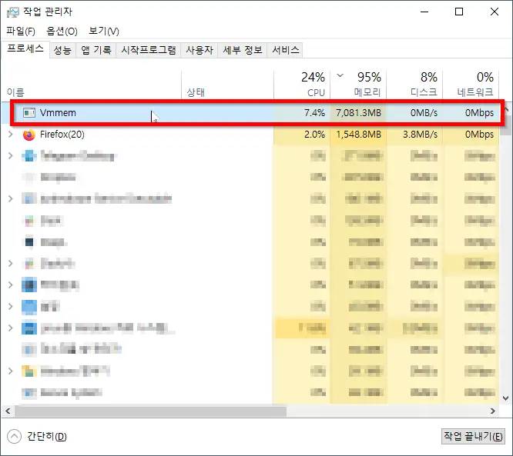The image size is (513, 456).
Task: Switch to the 앱 기록 tab
Action: 96,50
